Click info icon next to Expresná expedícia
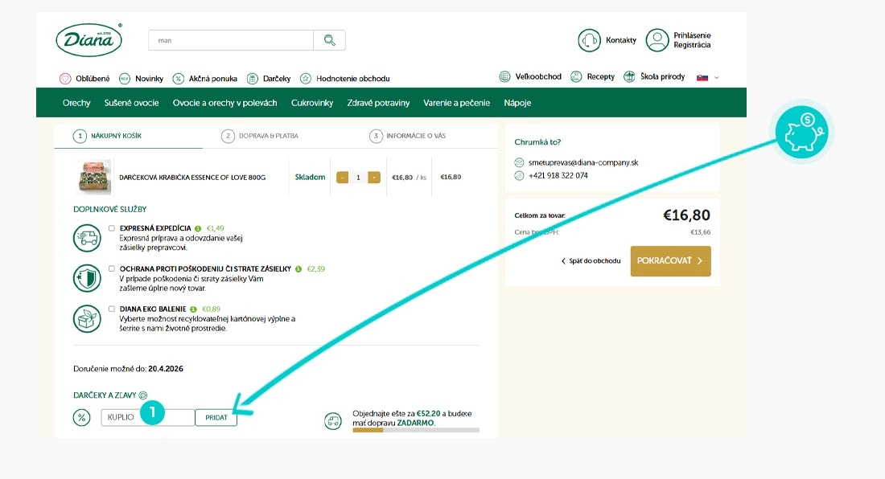The height and width of the screenshot is (479, 885). 198,228
